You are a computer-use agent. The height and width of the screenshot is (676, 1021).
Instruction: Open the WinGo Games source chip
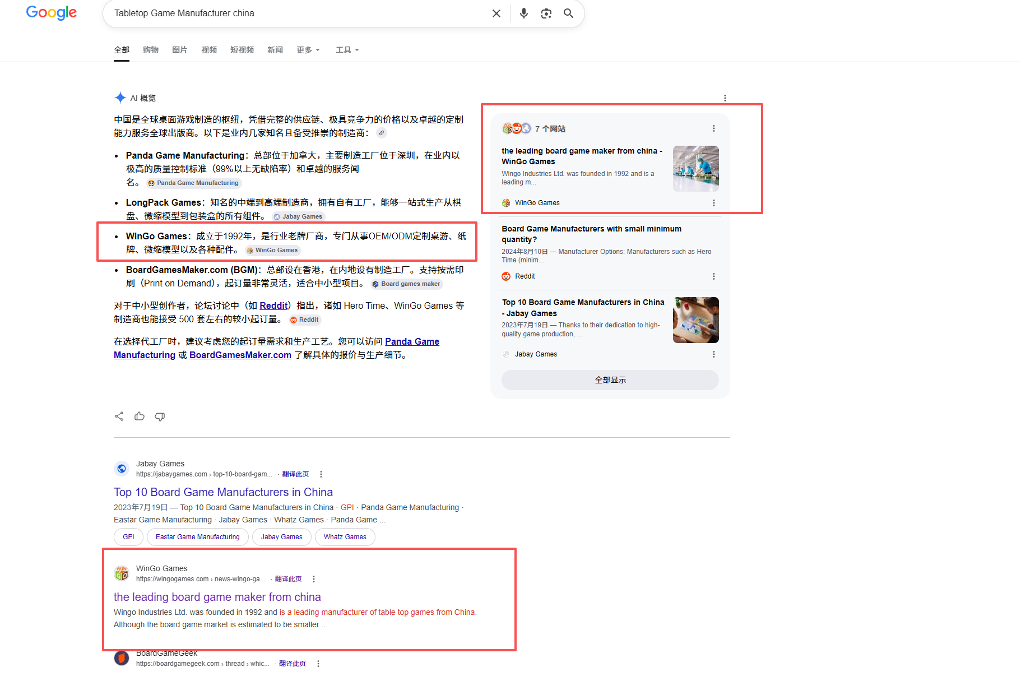point(273,250)
